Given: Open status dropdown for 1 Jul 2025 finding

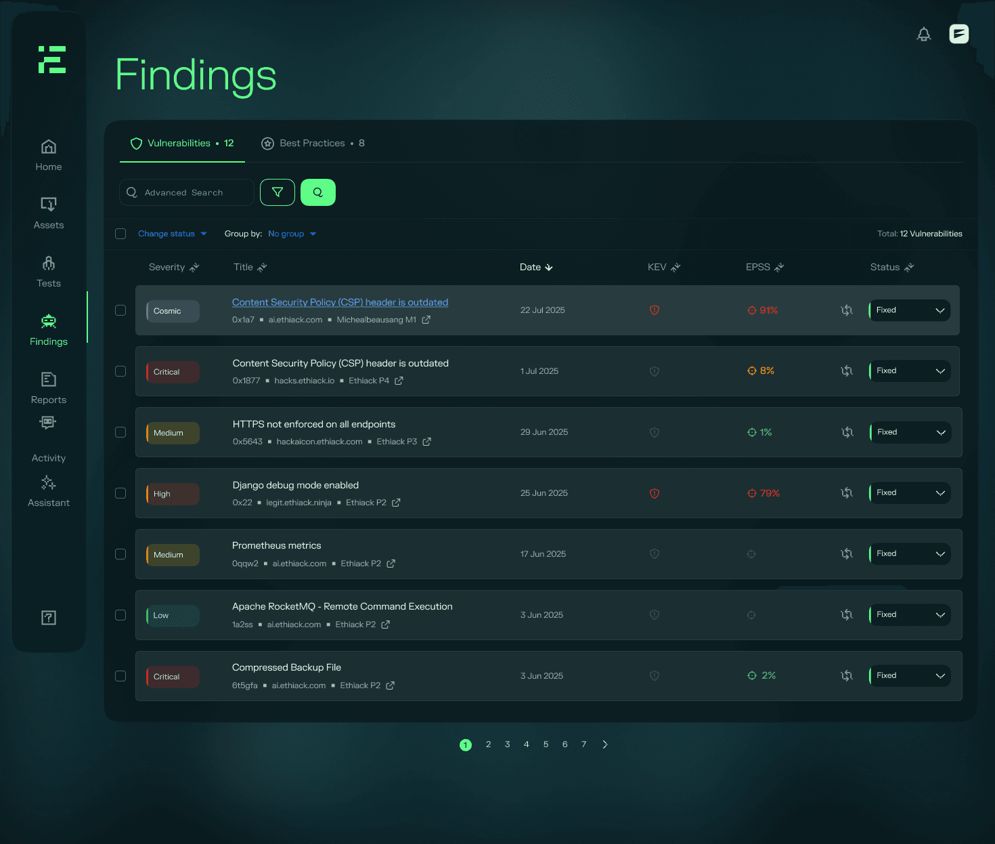Looking at the screenshot, I should (x=910, y=371).
